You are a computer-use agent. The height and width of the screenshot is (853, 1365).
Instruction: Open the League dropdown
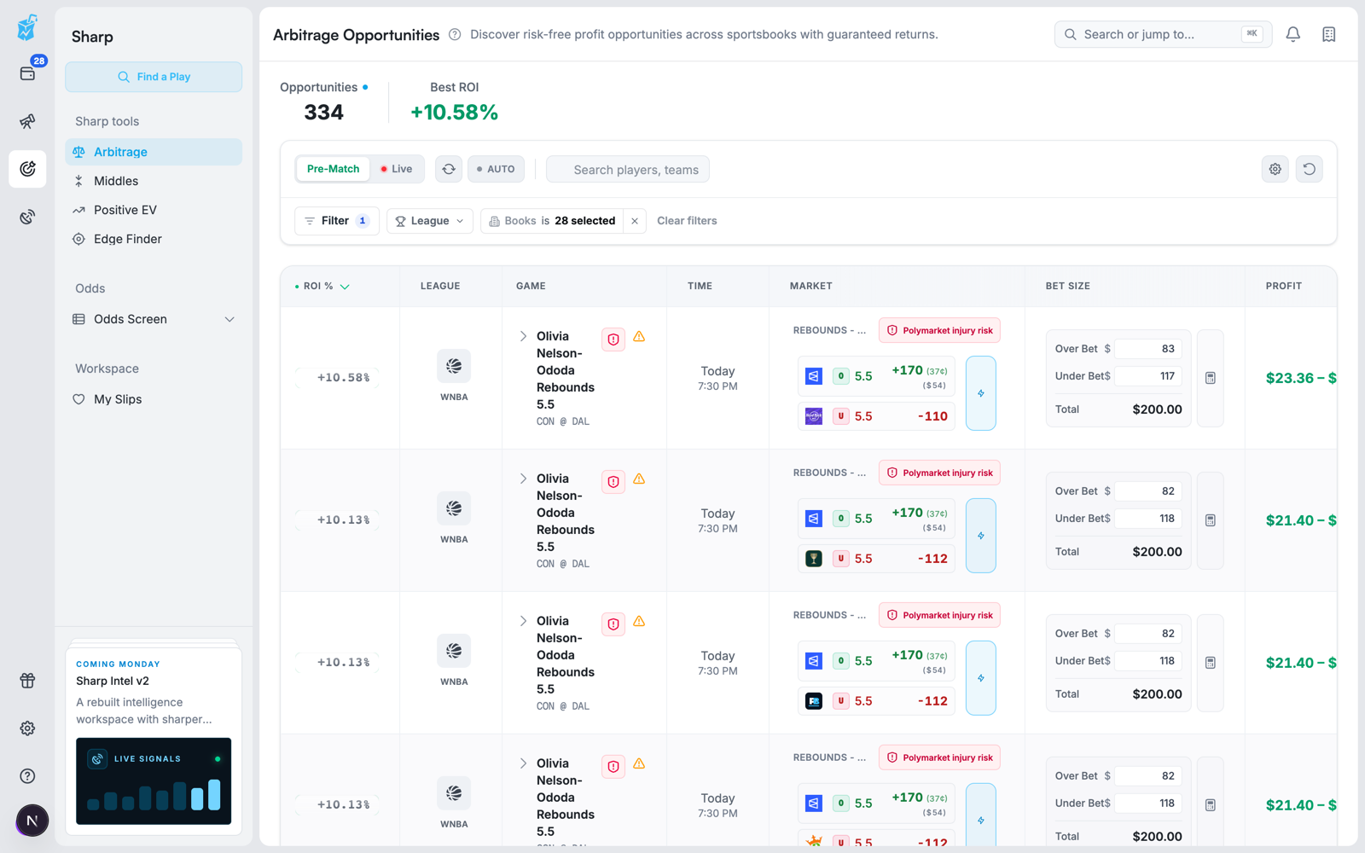click(x=430, y=221)
